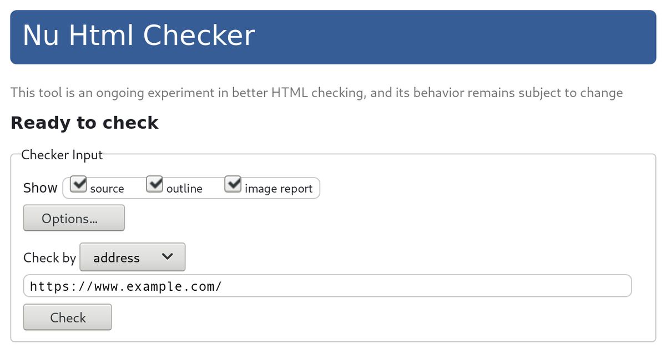Click the https://www.example.com/ URL text

click(x=126, y=286)
